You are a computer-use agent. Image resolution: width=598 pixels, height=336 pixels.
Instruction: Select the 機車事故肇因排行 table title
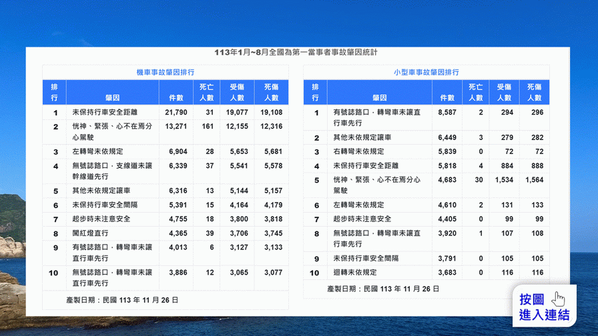[166, 71]
